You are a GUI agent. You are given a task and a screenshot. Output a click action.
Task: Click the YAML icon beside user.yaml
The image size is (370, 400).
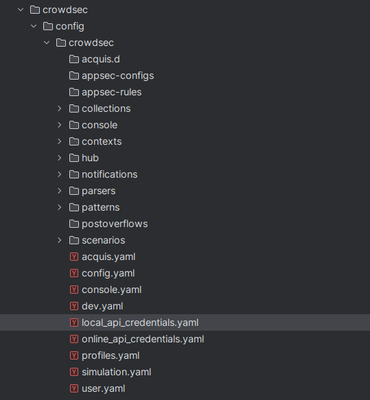coord(74,388)
